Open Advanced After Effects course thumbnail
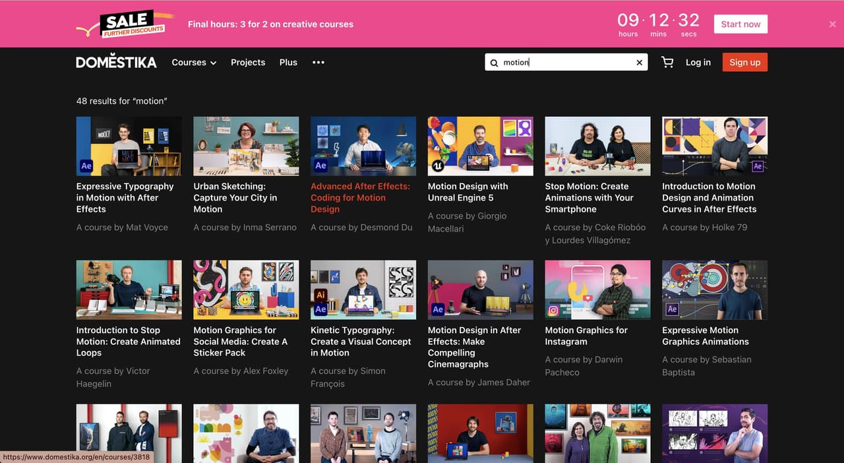The height and width of the screenshot is (463, 844). coord(363,146)
